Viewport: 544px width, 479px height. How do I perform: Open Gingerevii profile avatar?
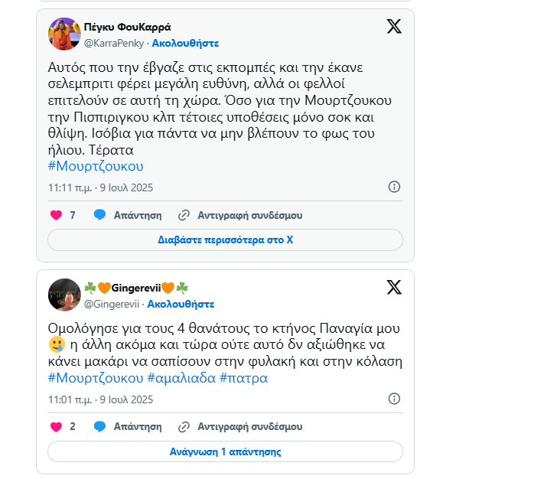click(64, 295)
